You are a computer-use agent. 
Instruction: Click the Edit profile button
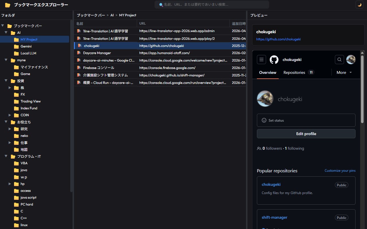(x=306, y=134)
